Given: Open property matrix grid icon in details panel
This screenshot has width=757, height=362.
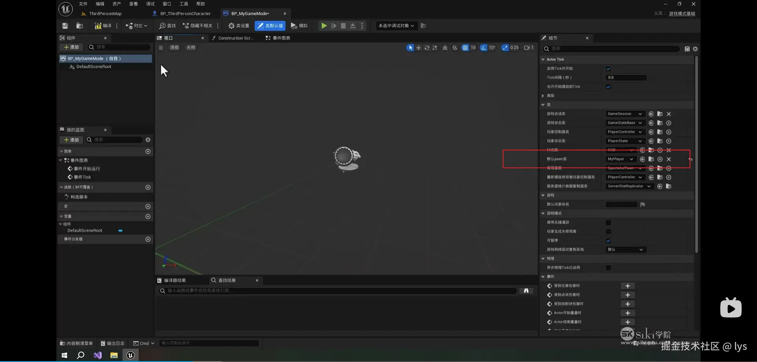Looking at the screenshot, I should (687, 49).
